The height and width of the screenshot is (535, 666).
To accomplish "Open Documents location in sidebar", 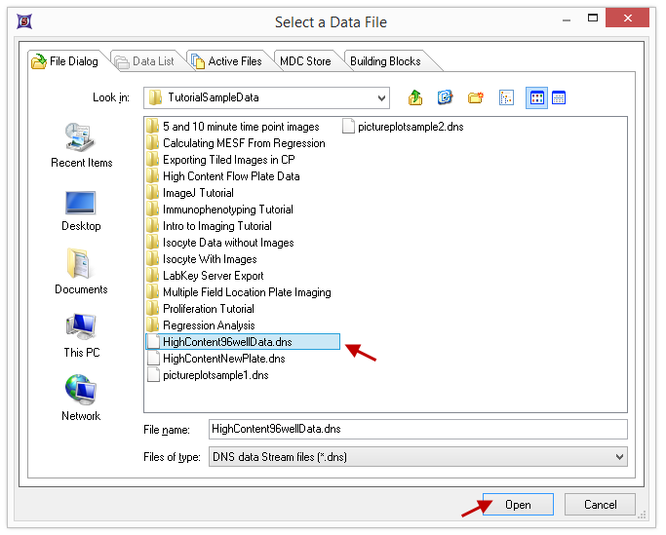I will pyautogui.click(x=81, y=272).
